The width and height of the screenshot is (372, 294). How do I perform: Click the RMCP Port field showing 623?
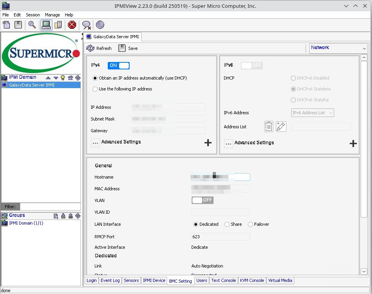coord(221,237)
